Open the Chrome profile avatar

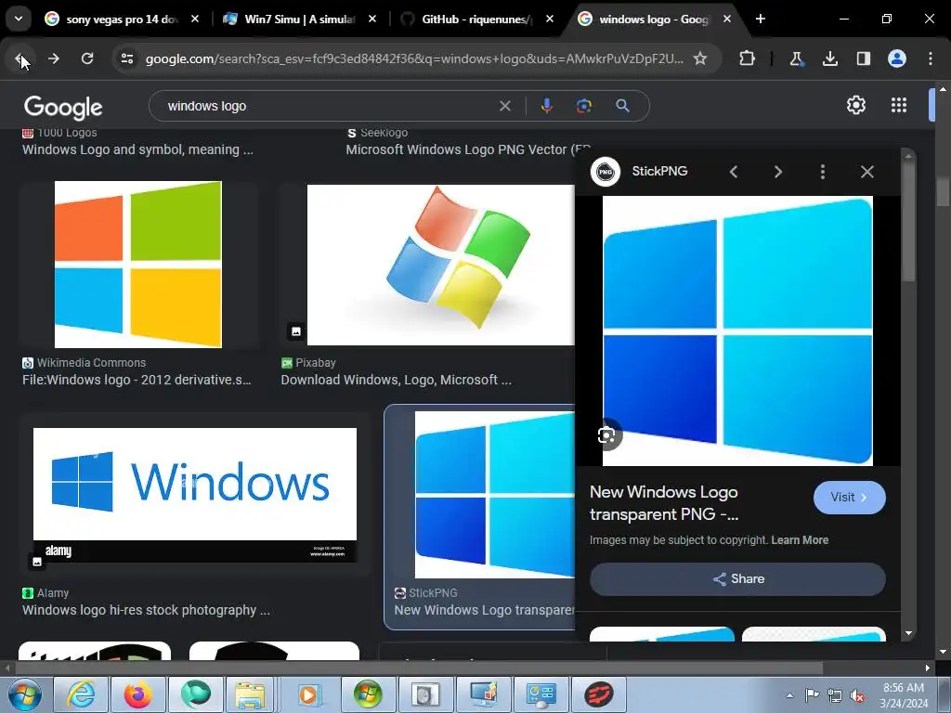pyautogui.click(x=897, y=58)
